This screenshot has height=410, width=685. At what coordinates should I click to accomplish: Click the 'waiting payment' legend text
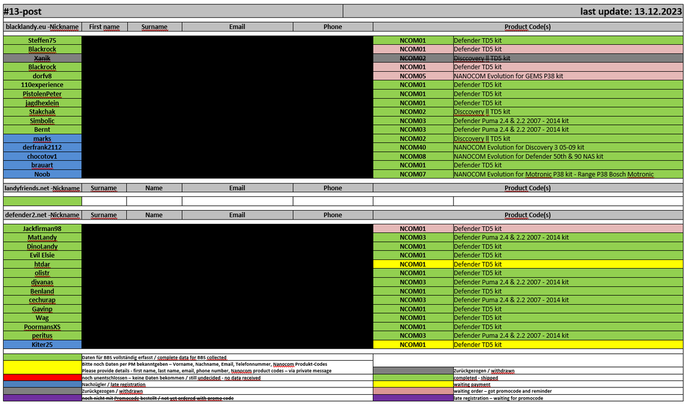[x=472, y=385]
